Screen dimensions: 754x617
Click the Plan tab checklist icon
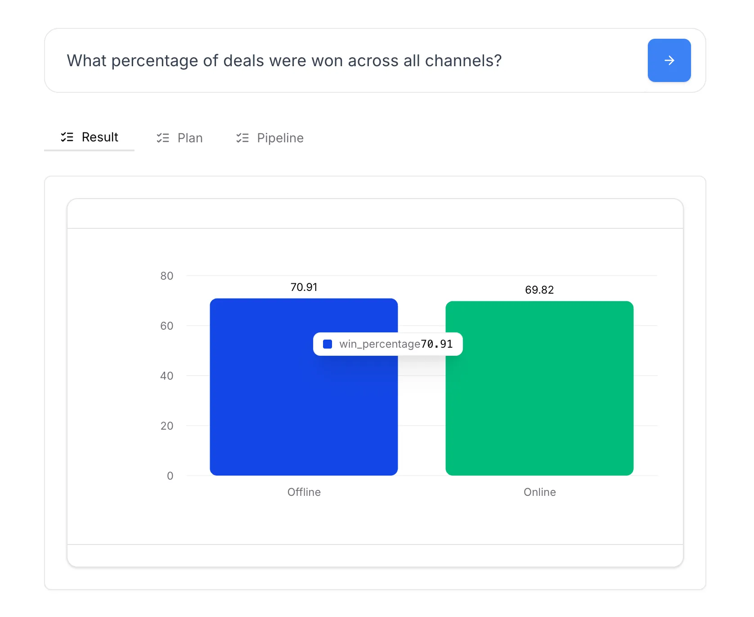coord(162,138)
